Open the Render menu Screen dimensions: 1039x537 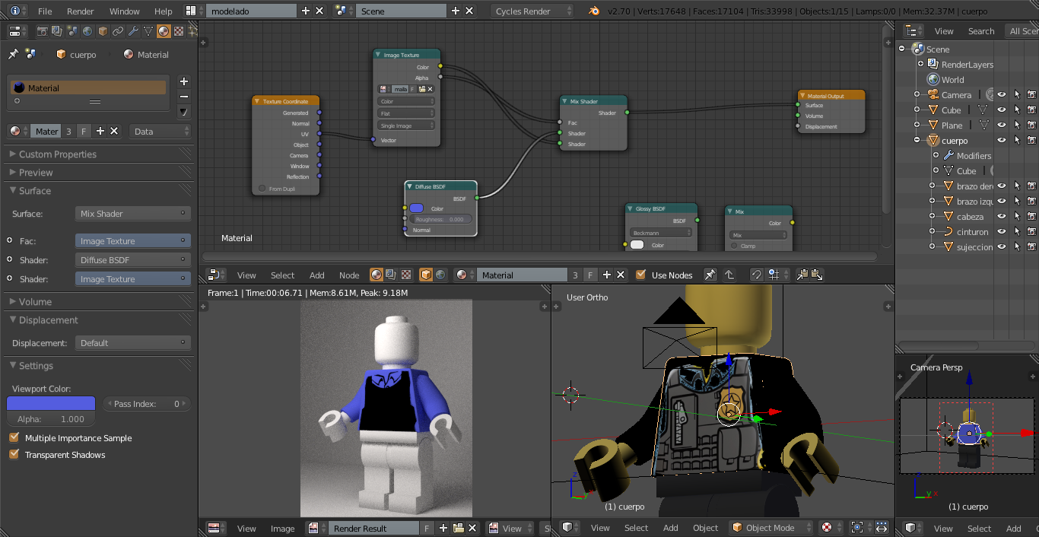click(x=81, y=11)
